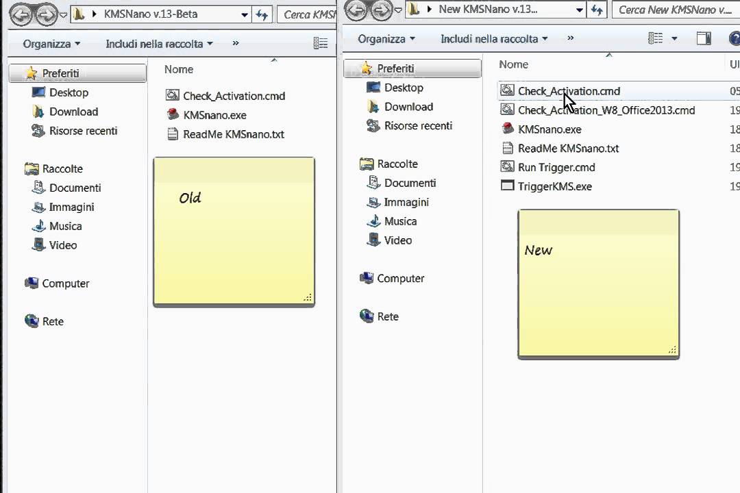This screenshot has width=740, height=493.
Task: Click search box 'Cerca New KMSNano' in right window
Action: pos(676,10)
